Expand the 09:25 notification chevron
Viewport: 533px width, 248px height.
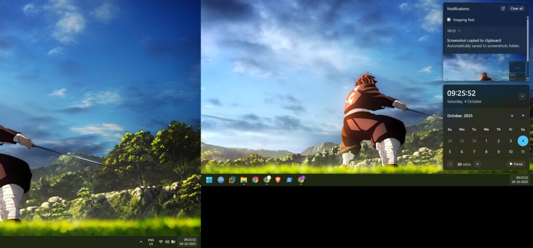(x=460, y=31)
